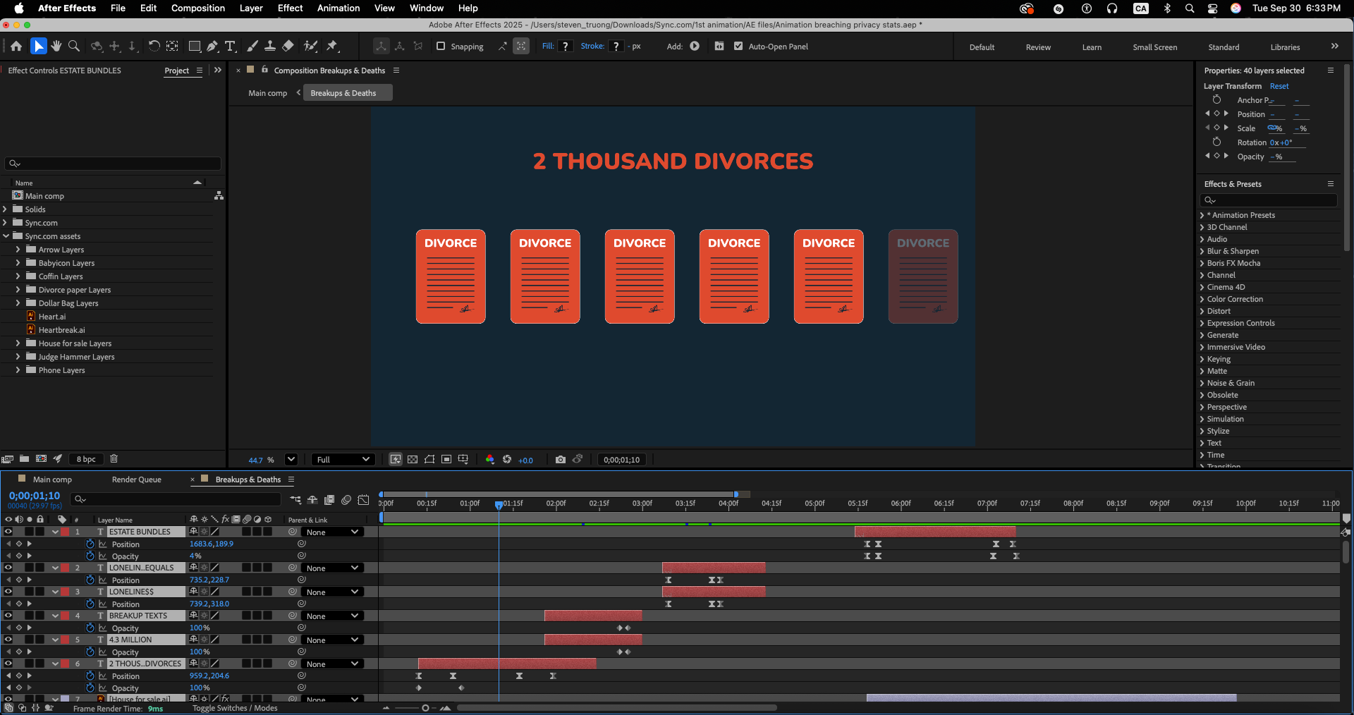Click the Region of Interest icon
This screenshot has width=1354, height=715.
tap(446, 460)
